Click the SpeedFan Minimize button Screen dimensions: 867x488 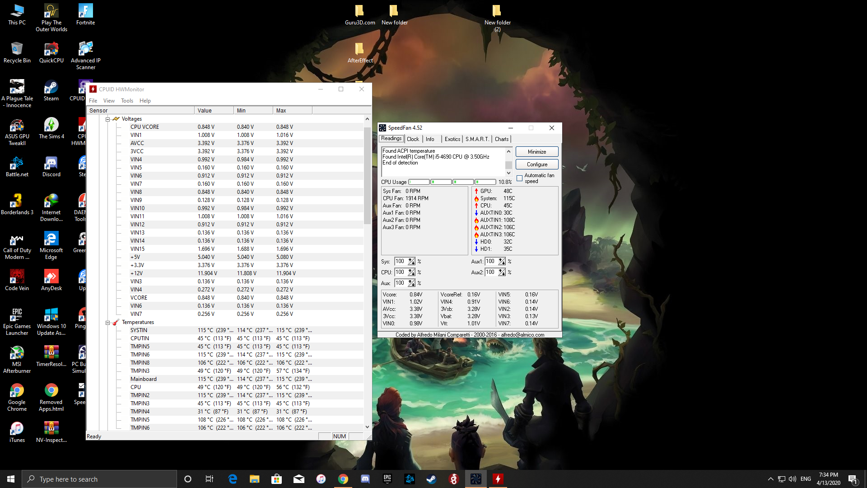(537, 152)
